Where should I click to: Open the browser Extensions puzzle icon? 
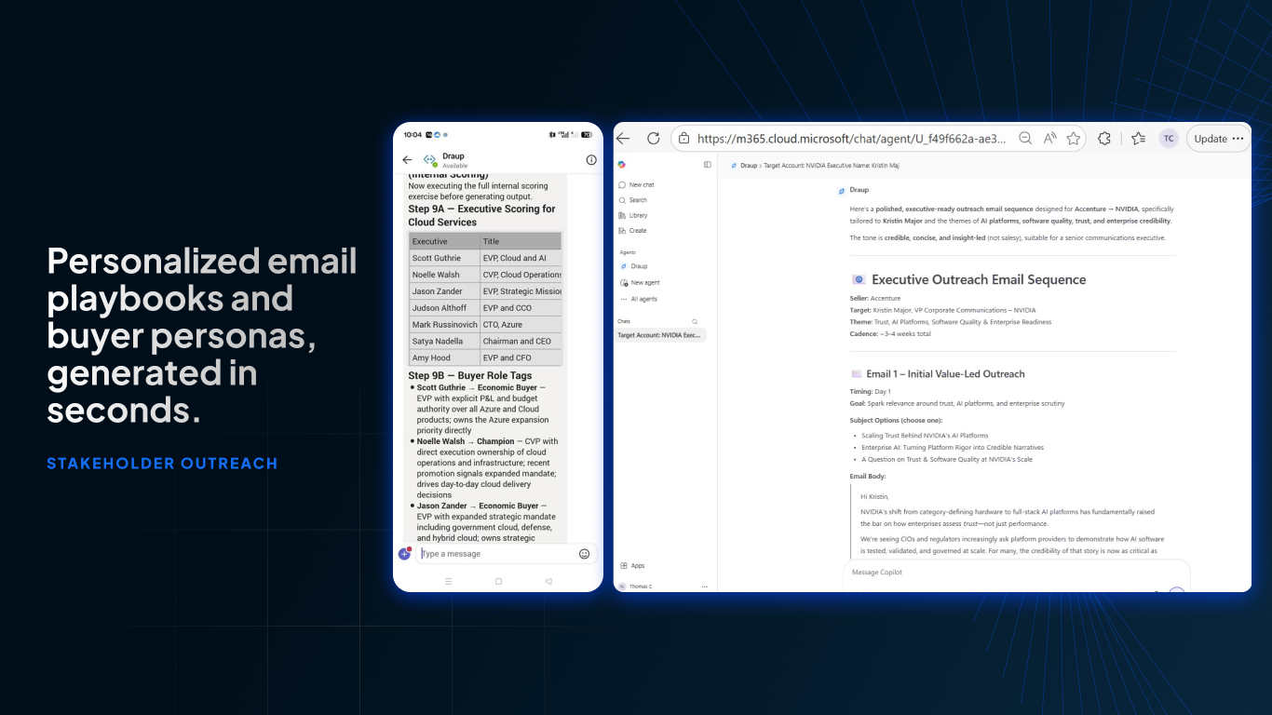(x=1104, y=139)
